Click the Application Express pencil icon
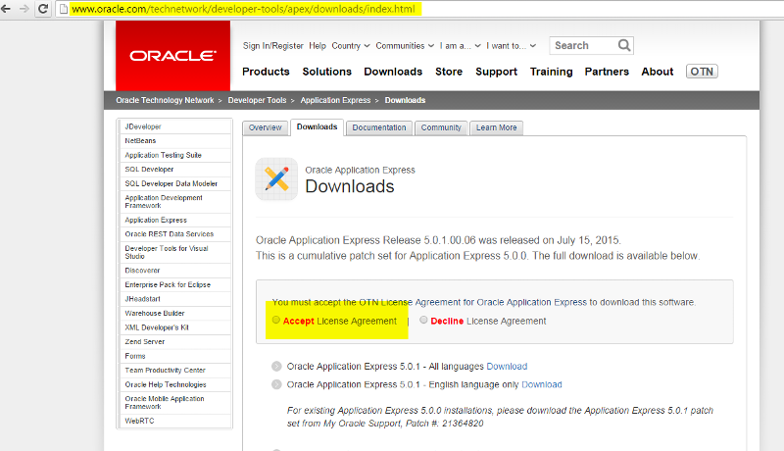Viewport: 784px width, 451px height. click(276, 179)
